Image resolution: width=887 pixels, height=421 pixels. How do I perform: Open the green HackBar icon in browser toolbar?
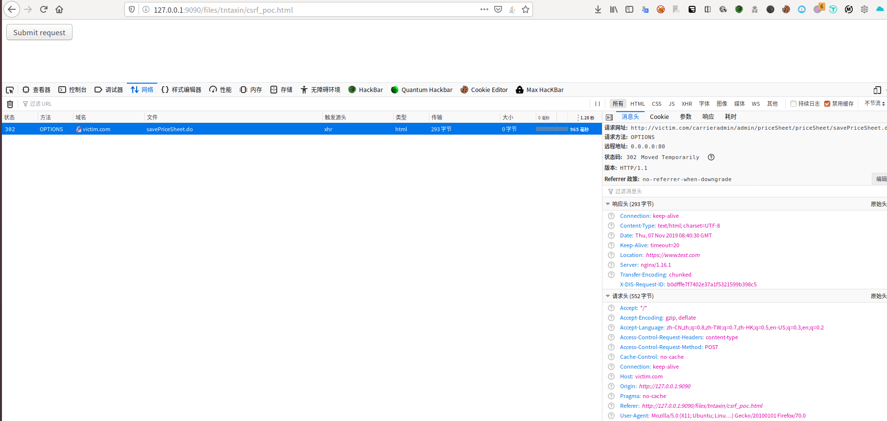point(739,9)
